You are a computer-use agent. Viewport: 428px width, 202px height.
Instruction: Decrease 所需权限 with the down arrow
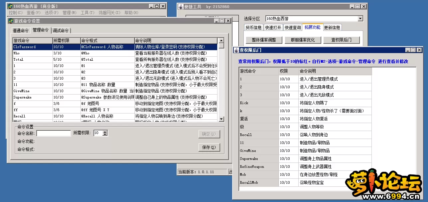tap(105, 134)
